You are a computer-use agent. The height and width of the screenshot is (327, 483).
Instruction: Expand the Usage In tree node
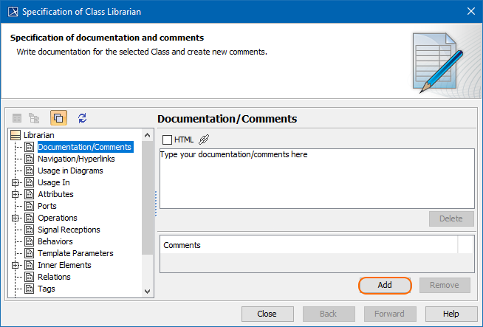[16, 182]
